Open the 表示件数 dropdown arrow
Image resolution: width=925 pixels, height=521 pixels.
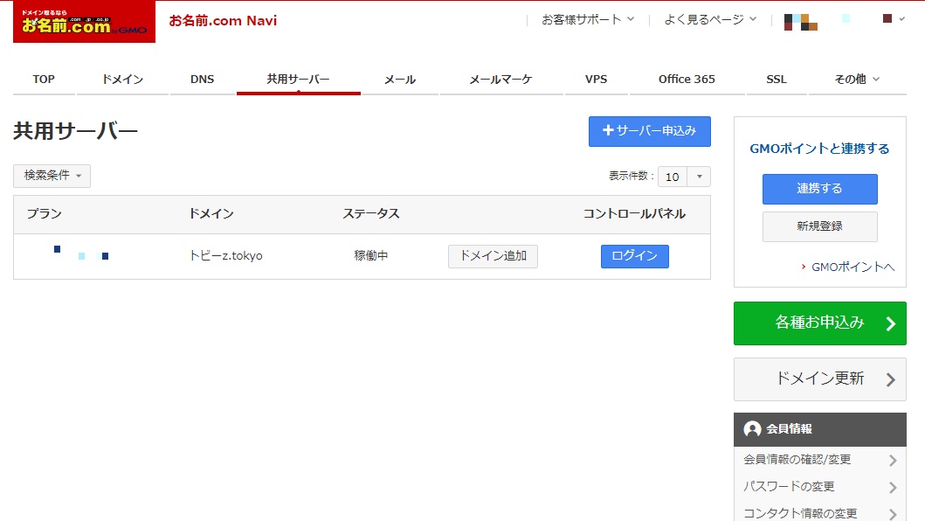coord(699,177)
